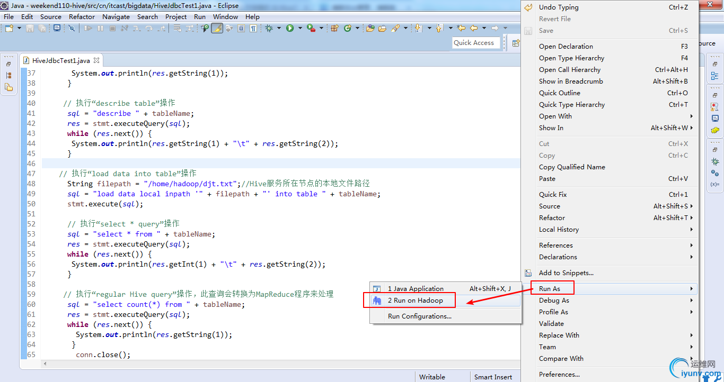Click Add to Snippets... in the context menu
Image resolution: width=724 pixels, height=382 pixels.
610,273
